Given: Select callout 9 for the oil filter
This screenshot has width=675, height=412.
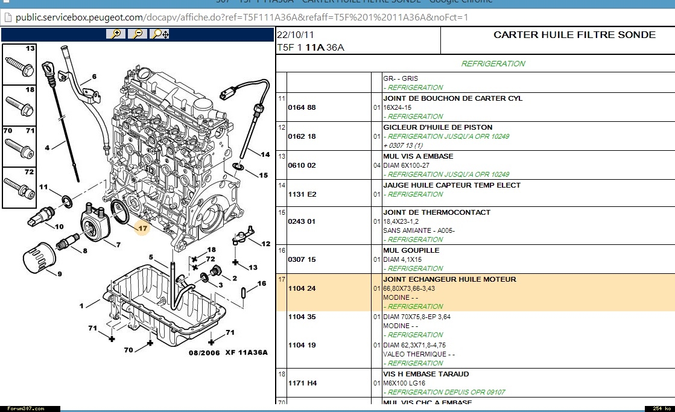Looking at the screenshot, I should (x=59, y=273).
